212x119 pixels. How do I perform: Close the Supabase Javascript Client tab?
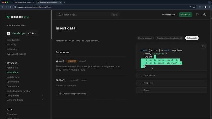[x=60, y=2]
